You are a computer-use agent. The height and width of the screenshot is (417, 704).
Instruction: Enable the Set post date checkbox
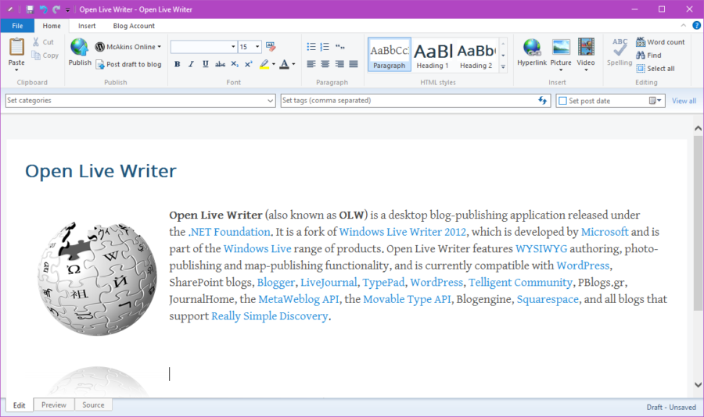(x=562, y=101)
